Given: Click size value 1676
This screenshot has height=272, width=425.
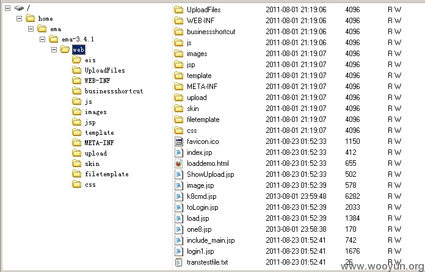Looking at the screenshot, I should 352,251.
